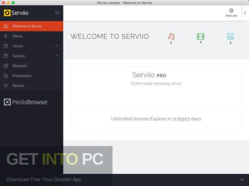Minimize window with yellow button
249x186 pixels.
point(8,3)
